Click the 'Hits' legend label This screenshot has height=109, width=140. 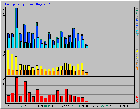tap(137, 11)
